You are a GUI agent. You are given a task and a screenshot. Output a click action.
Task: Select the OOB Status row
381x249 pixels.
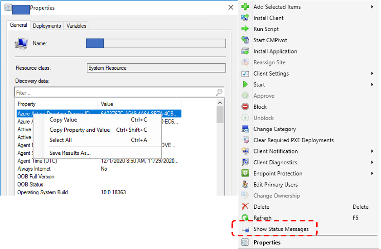[99, 184]
